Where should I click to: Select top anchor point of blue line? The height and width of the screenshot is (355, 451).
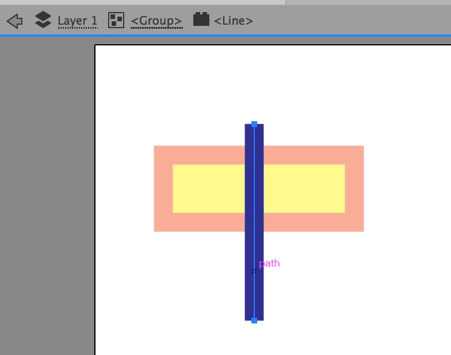tap(254, 124)
